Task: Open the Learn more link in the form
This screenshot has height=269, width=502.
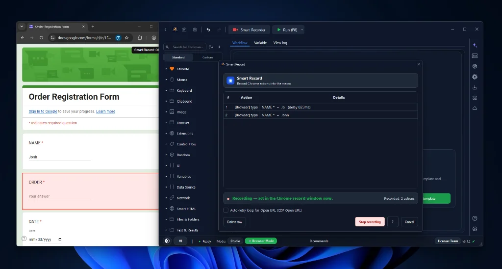Action: coord(106,111)
